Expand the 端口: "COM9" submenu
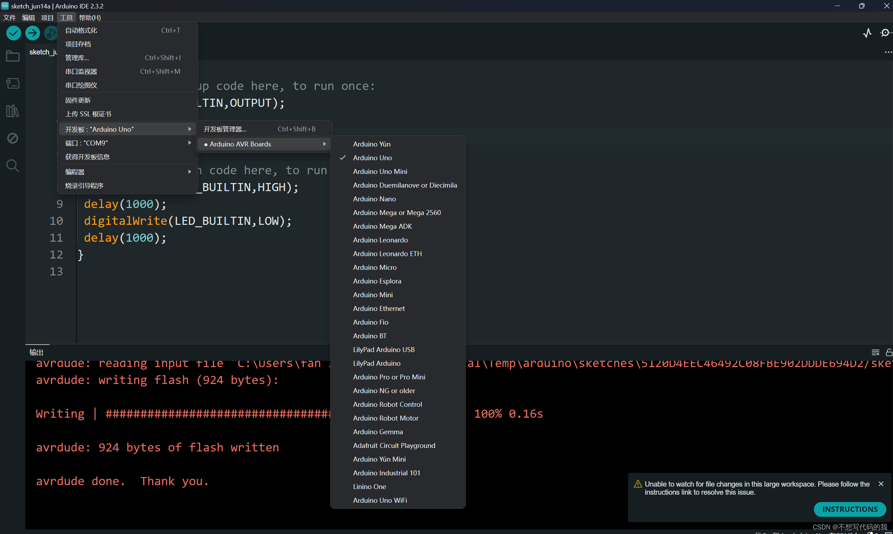 128,143
